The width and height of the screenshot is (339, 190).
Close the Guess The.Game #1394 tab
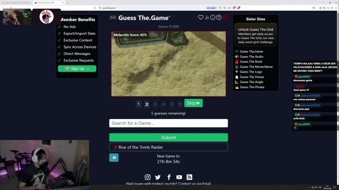pos(63,3)
